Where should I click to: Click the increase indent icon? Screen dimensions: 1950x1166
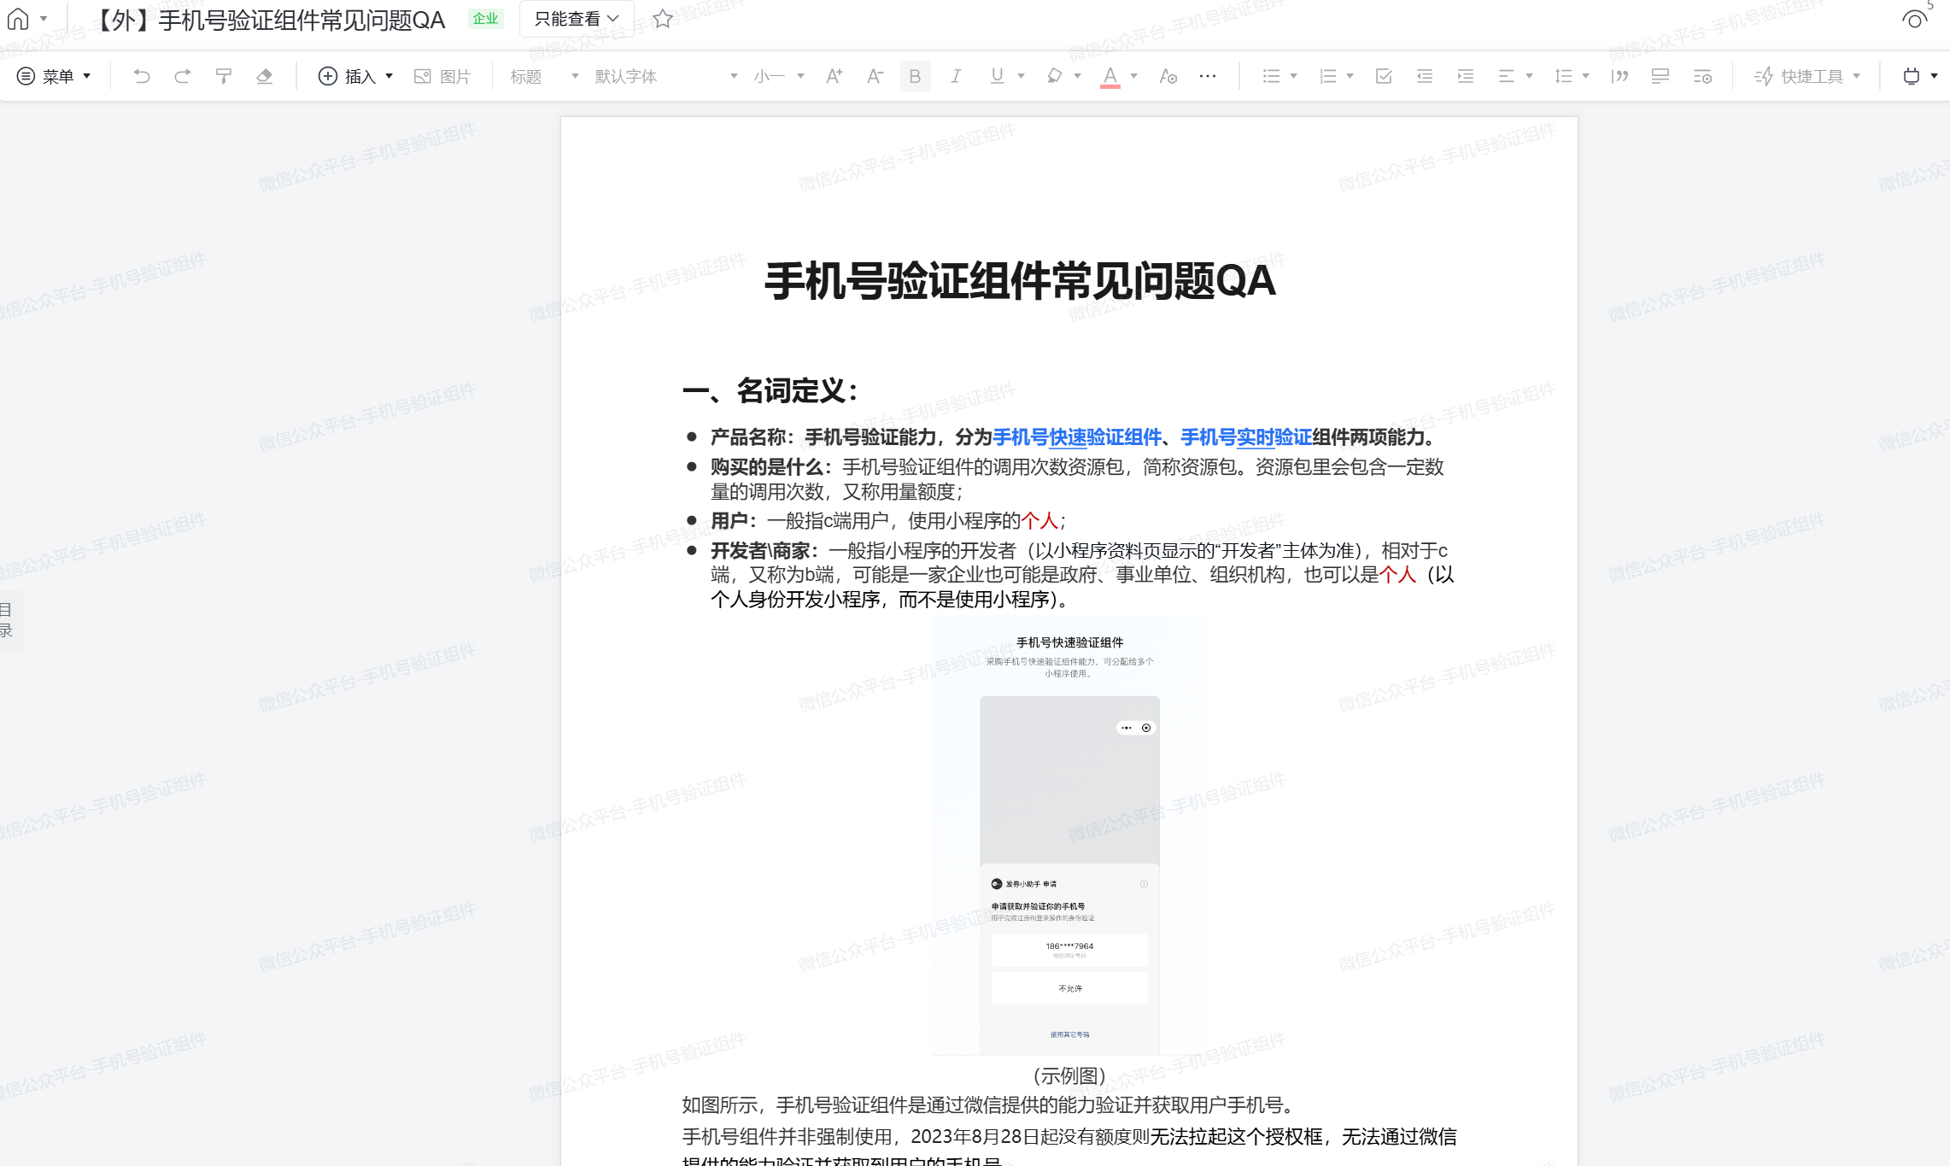point(1466,77)
